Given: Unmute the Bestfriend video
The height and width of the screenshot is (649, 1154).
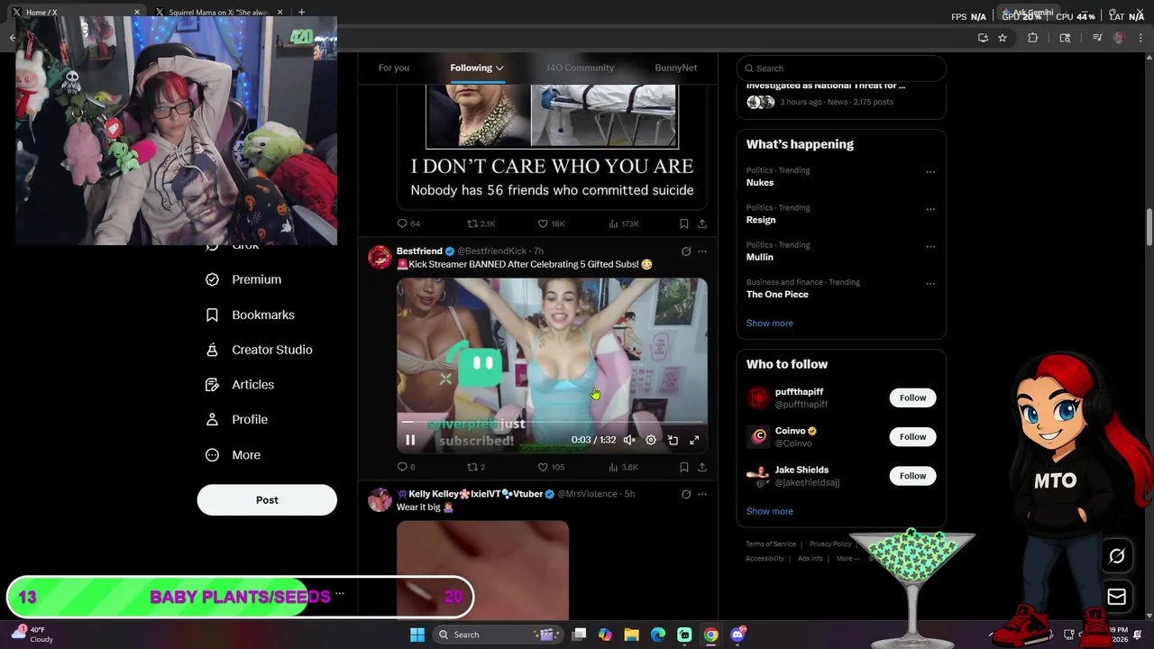Looking at the screenshot, I should (x=629, y=440).
